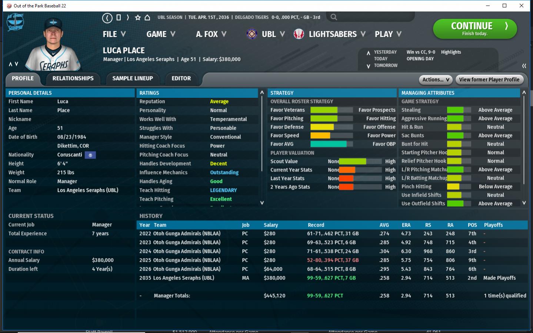Image resolution: width=533 pixels, height=333 pixels.
Task: Click the Favor Defense versus Offense slider bar
Action: coord(332,127)
